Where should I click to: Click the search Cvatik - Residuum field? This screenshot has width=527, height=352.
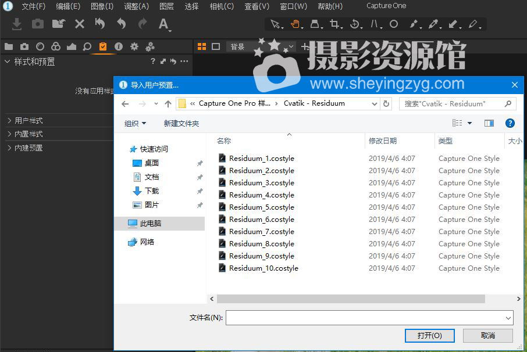click(457, 104)
